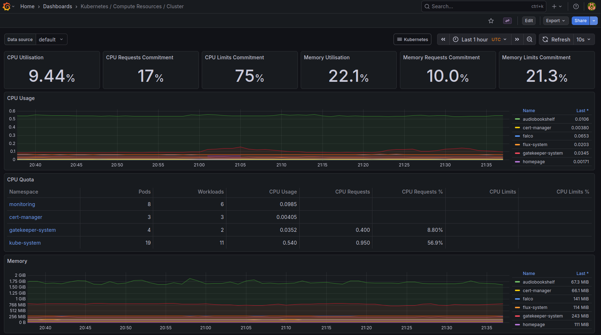Open the Kubernetes dashboard links menu
The height and width of the screenshot is (335, 601).
[x=412, y=39]
